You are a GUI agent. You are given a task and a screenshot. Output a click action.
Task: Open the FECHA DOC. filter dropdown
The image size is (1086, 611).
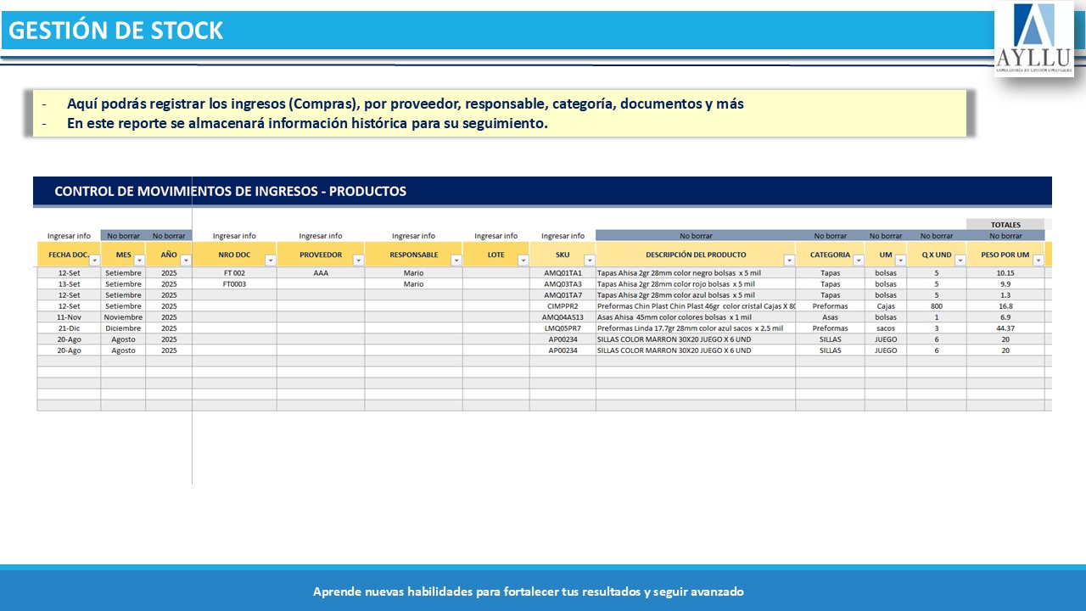point(94,261)
